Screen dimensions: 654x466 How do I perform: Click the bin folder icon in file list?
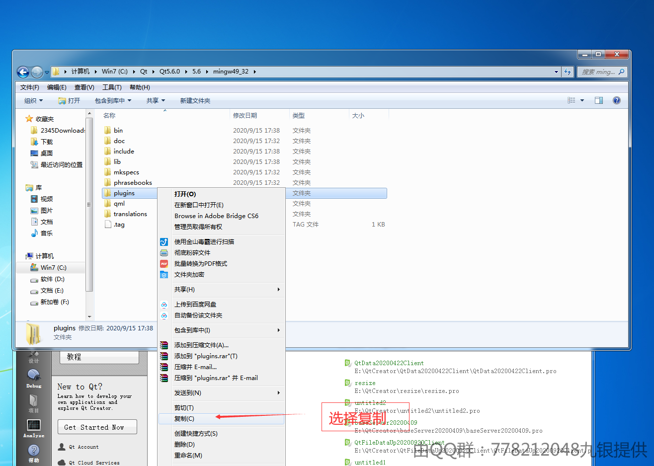pyautogui.click(x=108, y=130)
